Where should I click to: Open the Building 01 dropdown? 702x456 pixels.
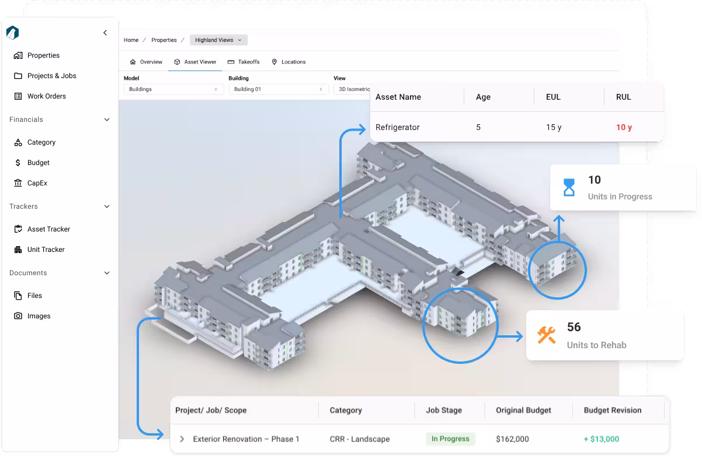pos(279,89)
